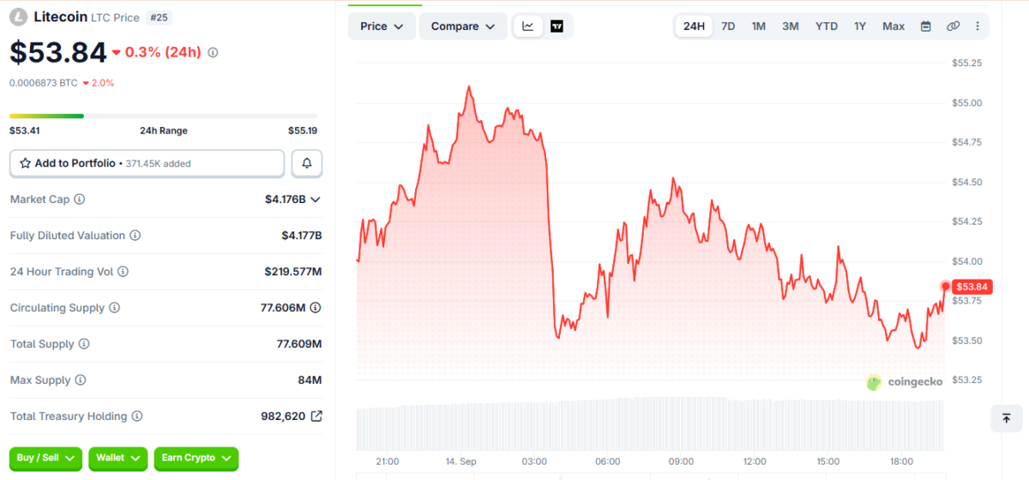This screenshot has height=480, width=1029.
Task: Click the Litecoin logo icon
Action: click(x=18, y=16)
